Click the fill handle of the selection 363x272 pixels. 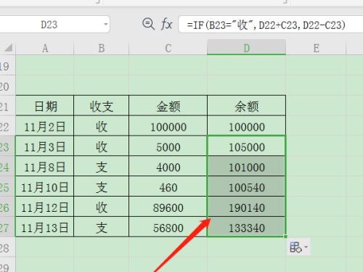(285, 236)
